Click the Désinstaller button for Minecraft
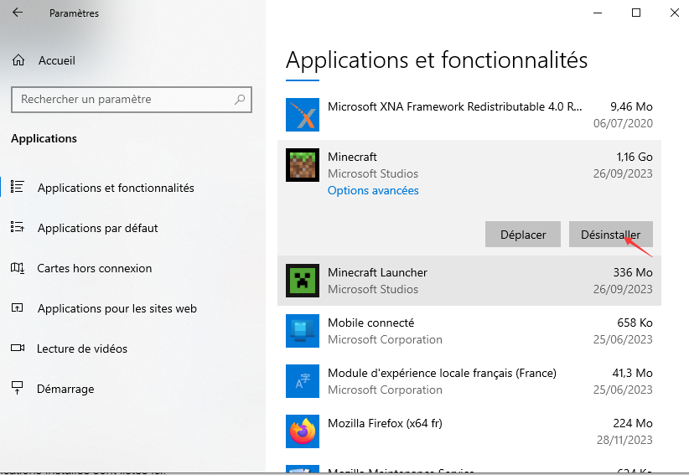Screen dimensions: 689x475 tap(611, 235)
